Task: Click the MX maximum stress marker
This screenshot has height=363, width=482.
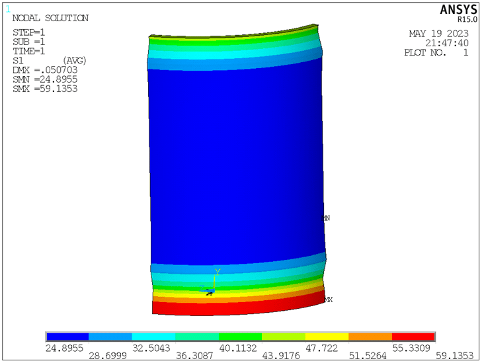Action: click(328, 300)
